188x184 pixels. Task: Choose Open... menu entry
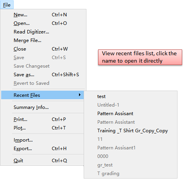43,23
